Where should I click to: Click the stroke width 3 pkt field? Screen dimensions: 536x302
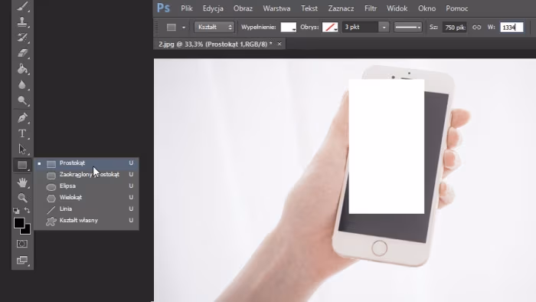361,27
